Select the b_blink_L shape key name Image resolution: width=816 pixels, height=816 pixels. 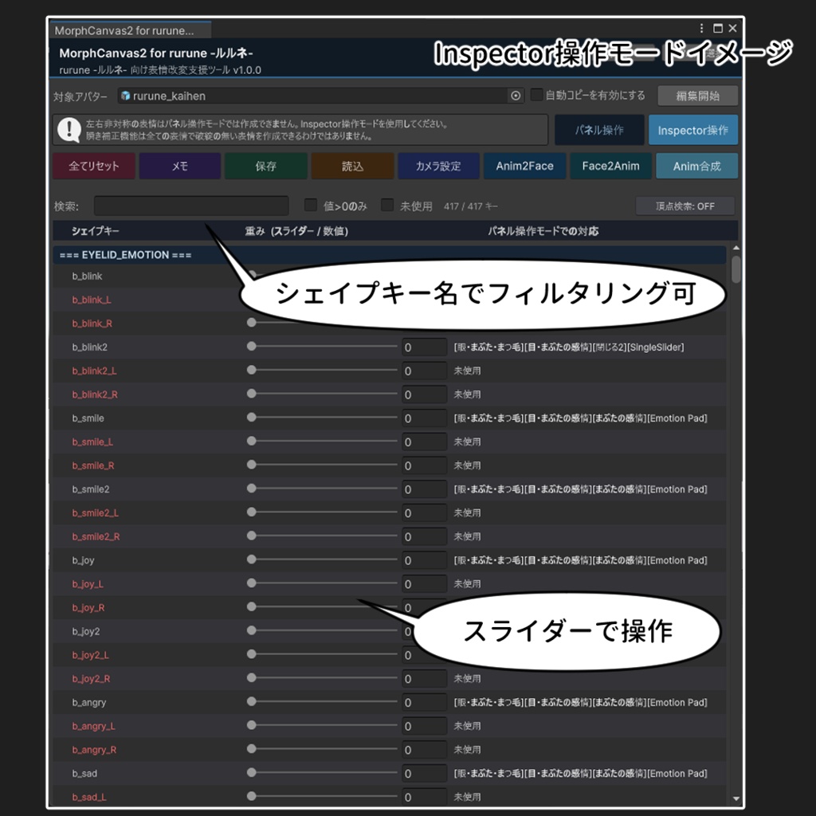92,300
